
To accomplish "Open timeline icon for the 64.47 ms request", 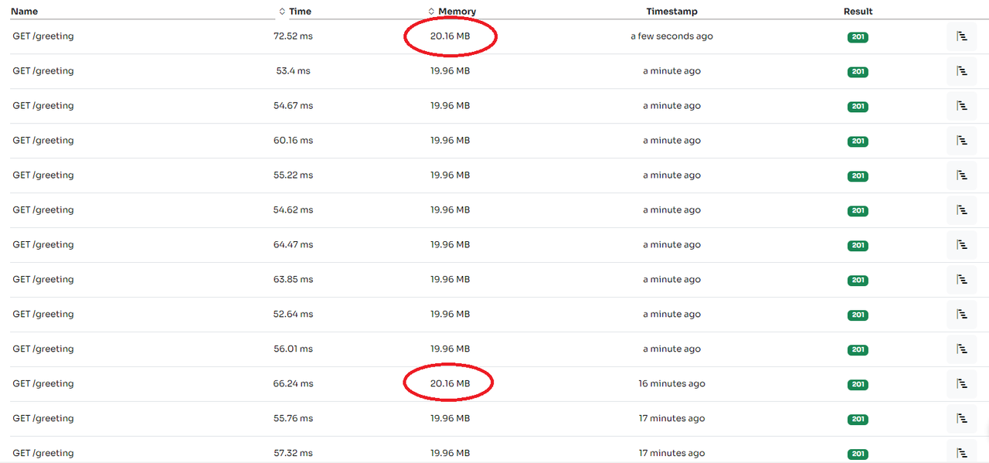I will (x=961, y=245).
